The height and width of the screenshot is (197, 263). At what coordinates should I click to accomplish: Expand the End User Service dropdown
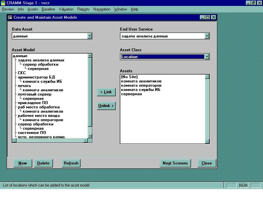pyautogui.click(x=207, y=36)
